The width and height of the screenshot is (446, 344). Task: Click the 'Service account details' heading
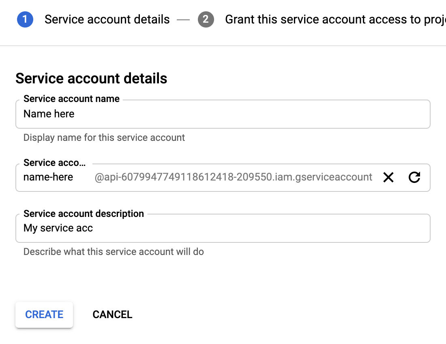91,79
